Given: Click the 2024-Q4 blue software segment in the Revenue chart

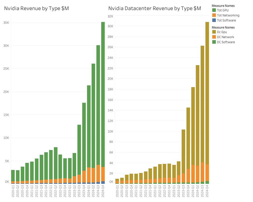Looking at the screenshot, I should pos(103,183).
